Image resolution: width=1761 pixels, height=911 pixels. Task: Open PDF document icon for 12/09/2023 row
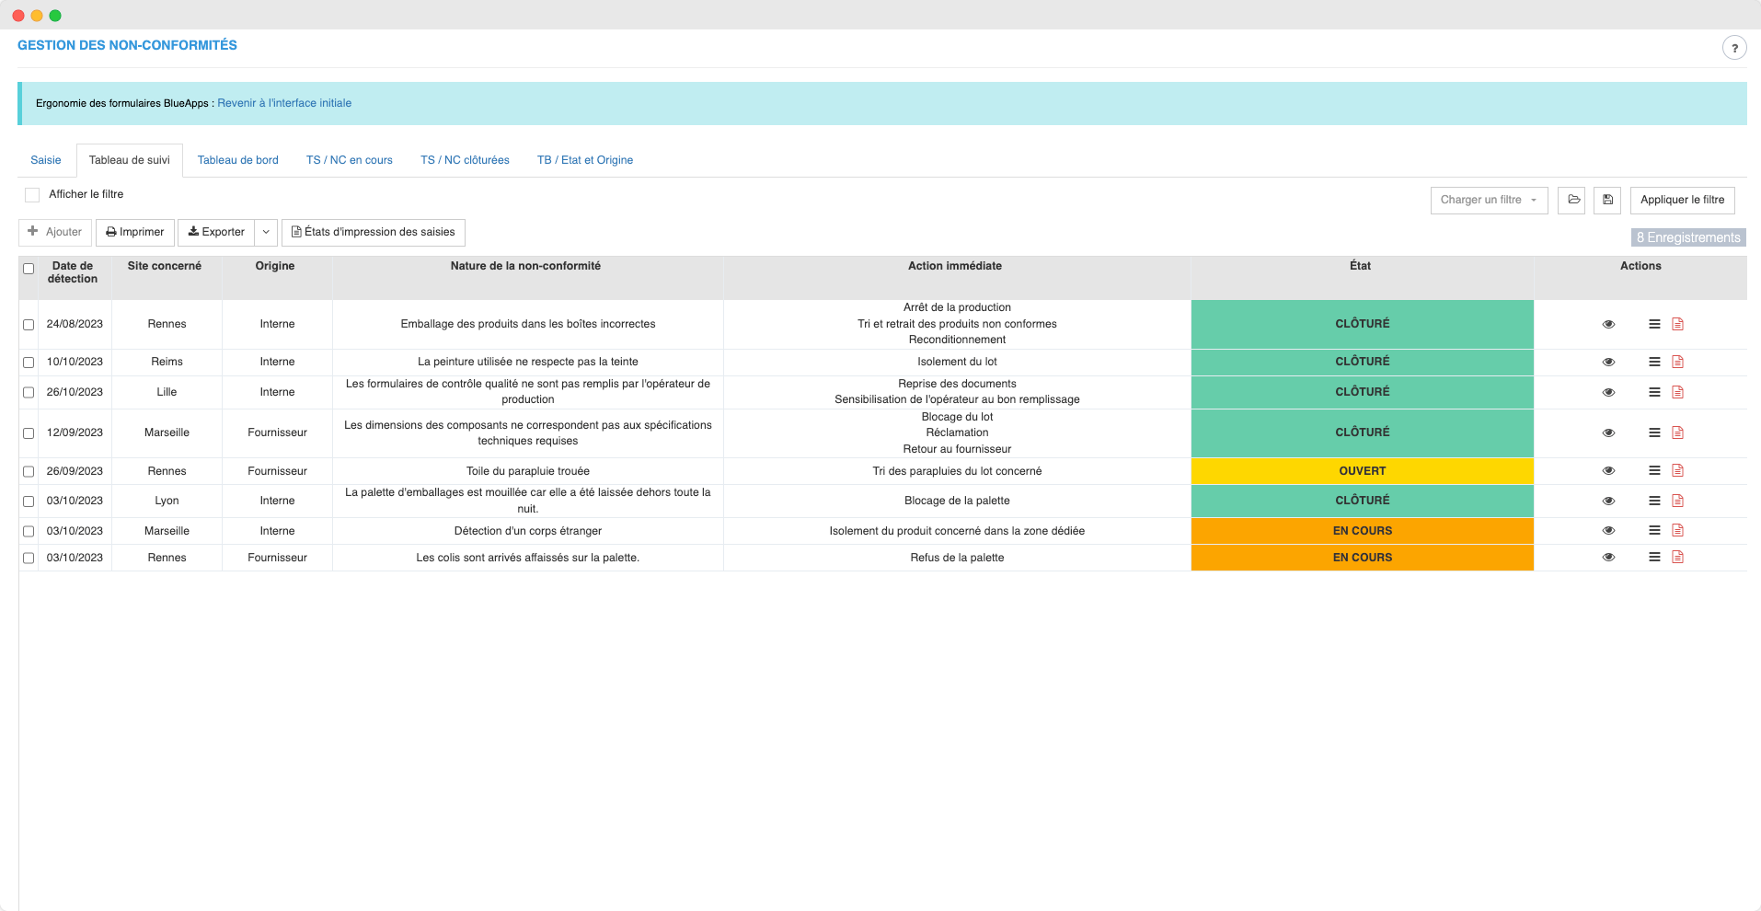[x=1677, y=432]
